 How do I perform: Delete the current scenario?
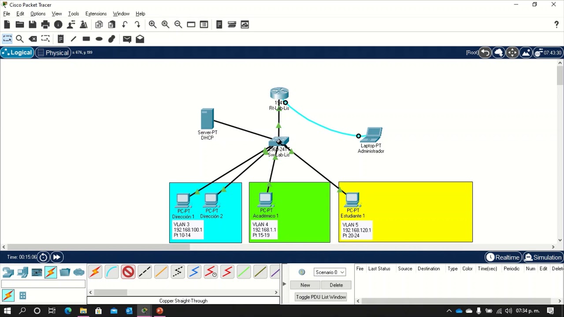(x=336, y=285)
